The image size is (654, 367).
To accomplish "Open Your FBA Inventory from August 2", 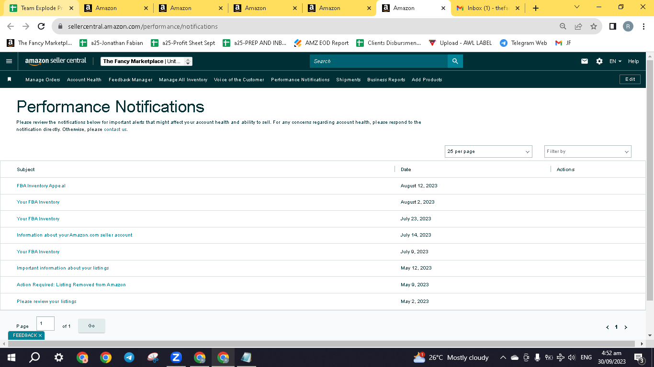I will 38,202.
